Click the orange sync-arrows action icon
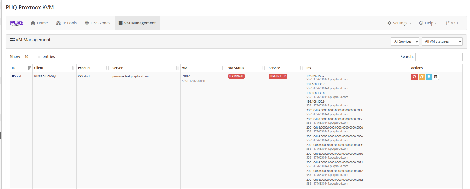This screenshot has width=470, height=189. 422,77
